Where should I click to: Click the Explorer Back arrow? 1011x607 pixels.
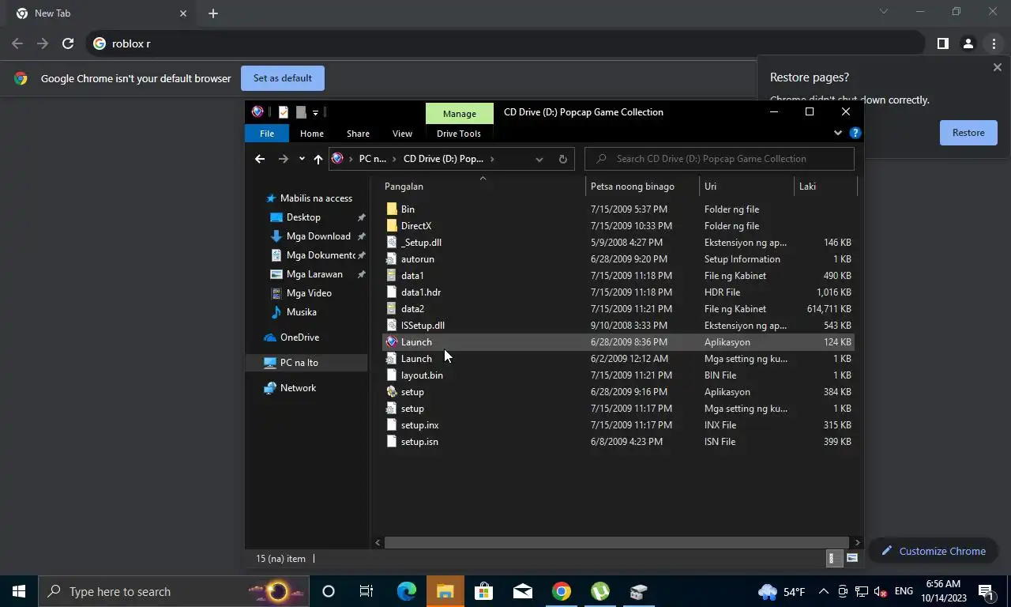260,159
